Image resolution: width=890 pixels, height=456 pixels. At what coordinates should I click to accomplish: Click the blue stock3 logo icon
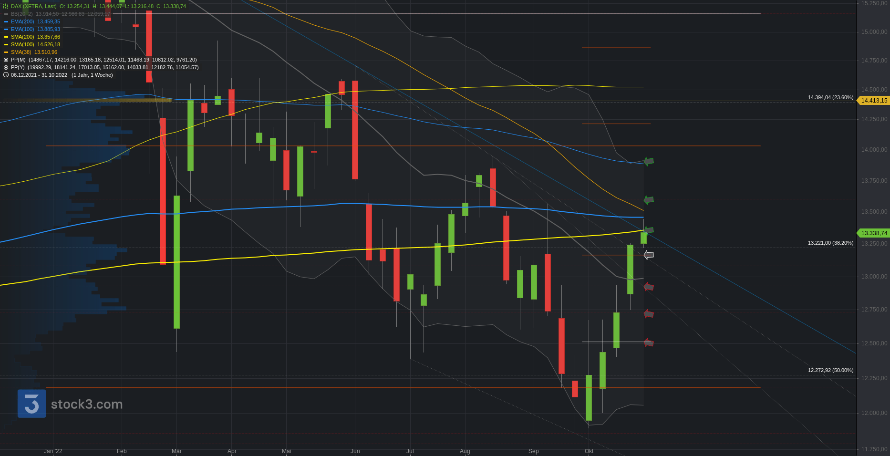31,404
